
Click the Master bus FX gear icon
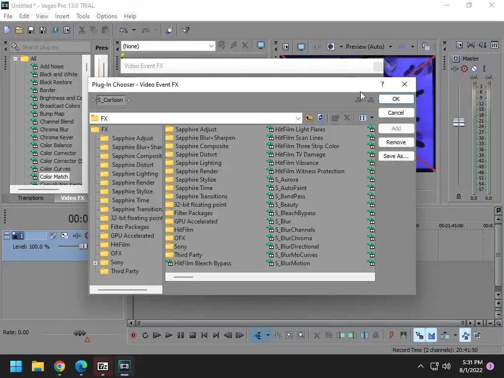(464, 68)
